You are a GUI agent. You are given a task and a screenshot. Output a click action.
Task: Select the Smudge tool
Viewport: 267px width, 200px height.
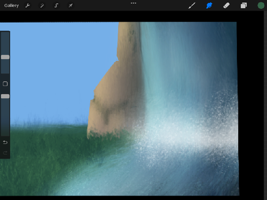209,6
